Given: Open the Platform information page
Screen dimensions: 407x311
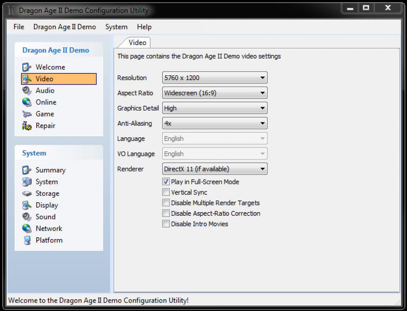Looking at the screenshot, I should point(49,240).
